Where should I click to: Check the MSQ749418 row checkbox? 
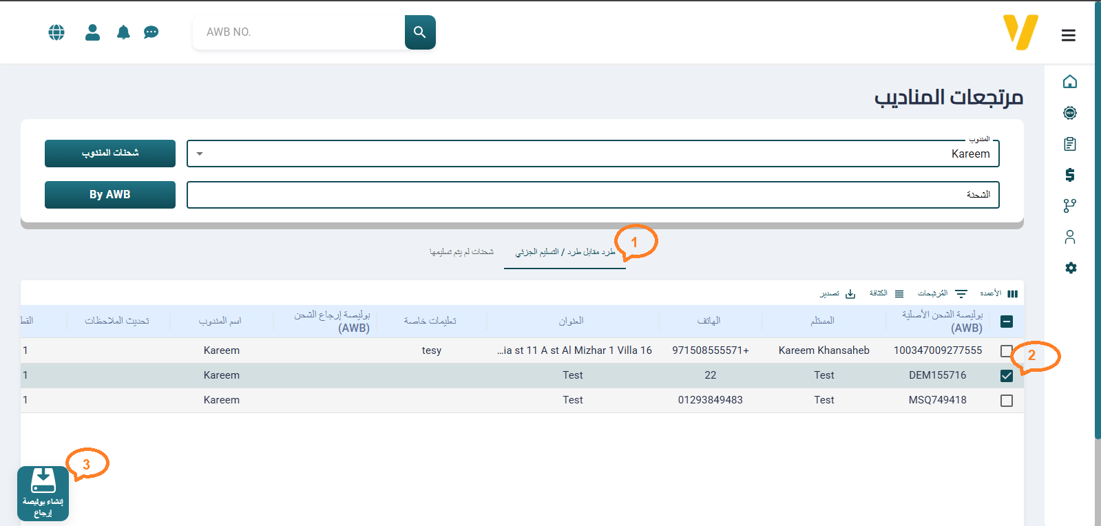point(1007,401)
